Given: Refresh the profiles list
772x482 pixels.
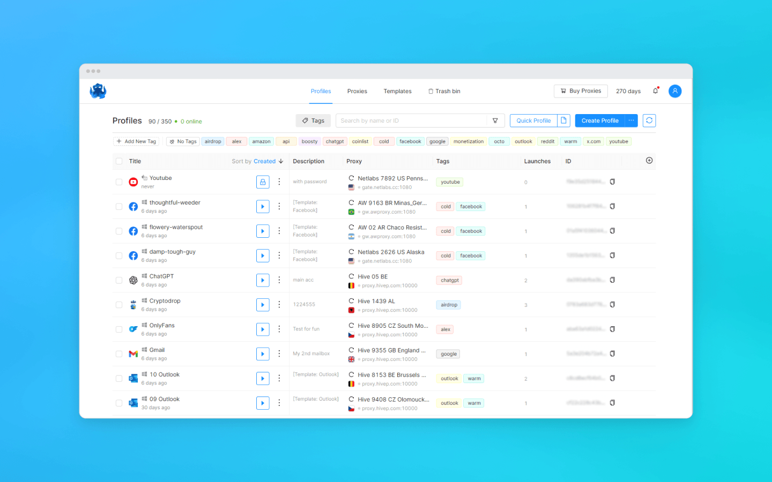Looking at the screenshot, I should [649, 120].
